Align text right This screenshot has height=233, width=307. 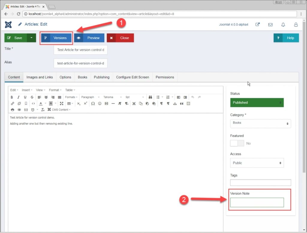pyautogui.click(x=53, y=97)
